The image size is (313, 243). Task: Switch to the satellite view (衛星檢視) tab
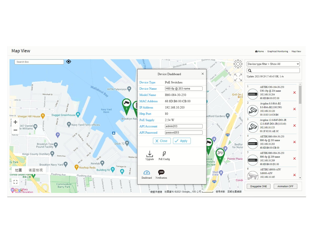(x=35, y=170)
